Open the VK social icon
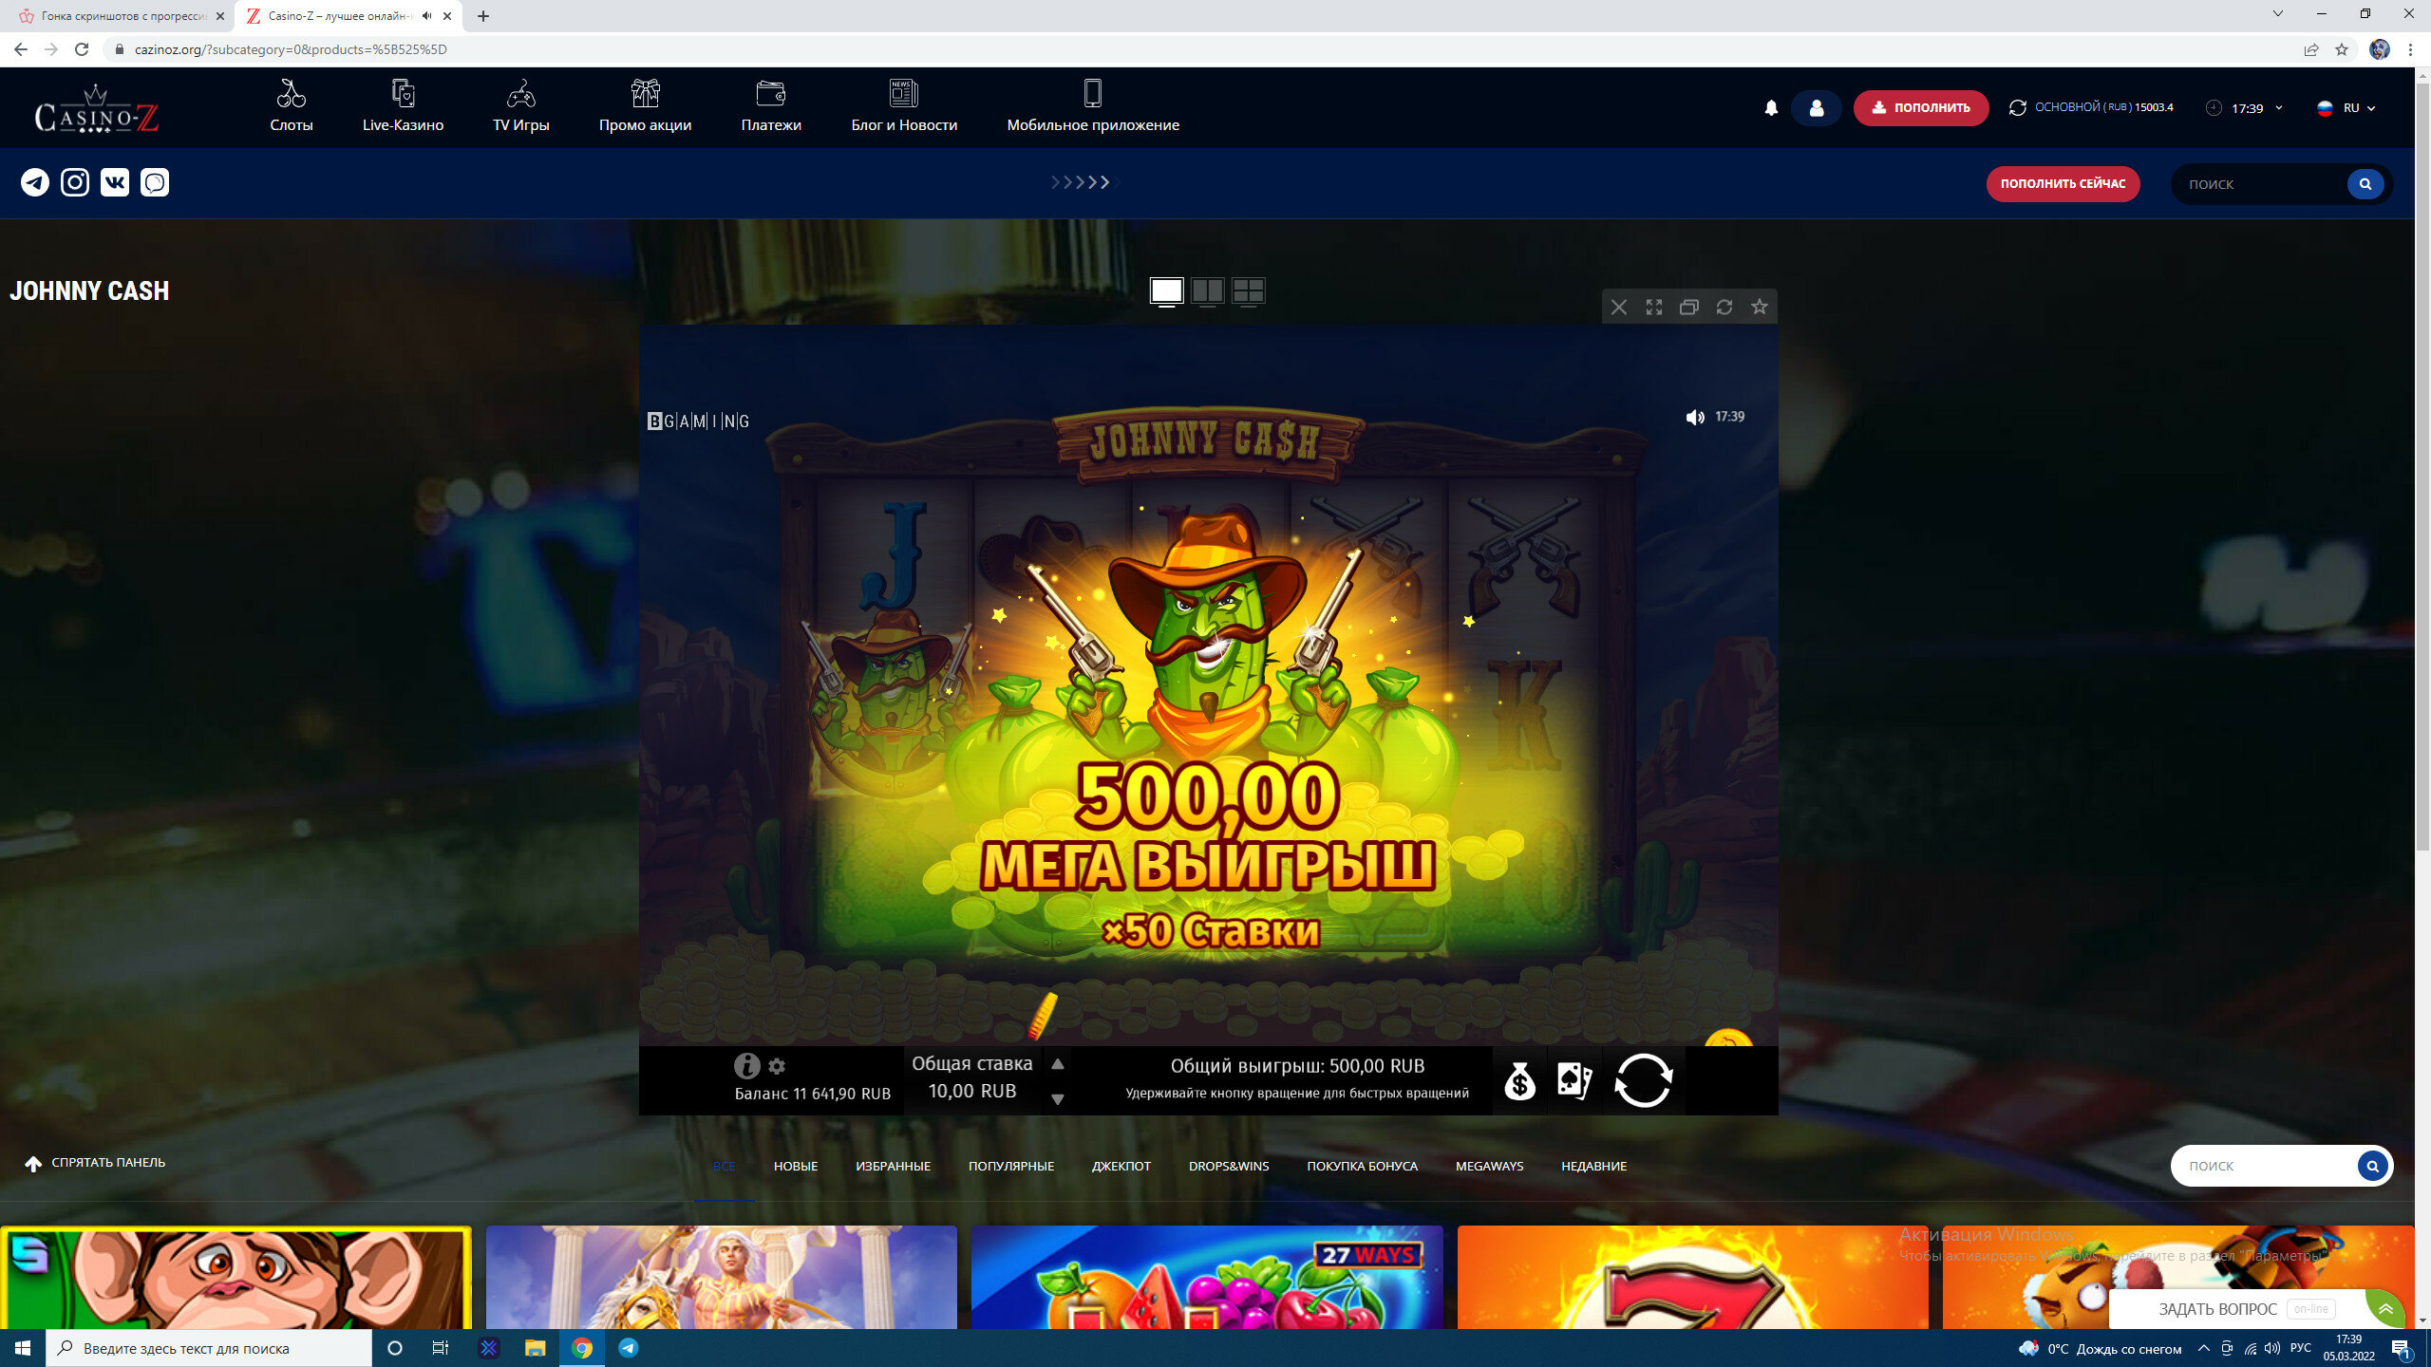The image size is (2431, 1367). pyautogui.click(x=115, y=182)
